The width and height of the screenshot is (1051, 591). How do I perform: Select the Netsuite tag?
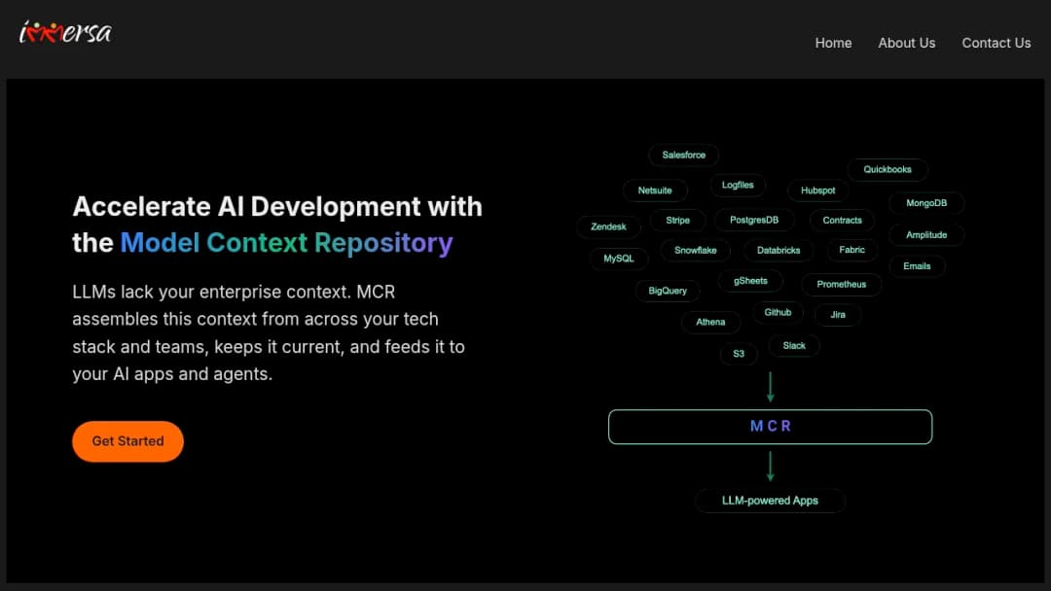tap(655, 191)
